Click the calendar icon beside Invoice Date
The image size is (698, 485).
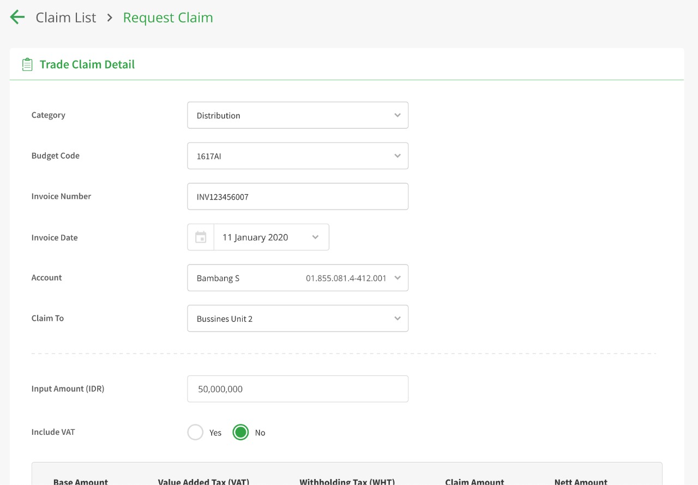[x=201, y=237]
